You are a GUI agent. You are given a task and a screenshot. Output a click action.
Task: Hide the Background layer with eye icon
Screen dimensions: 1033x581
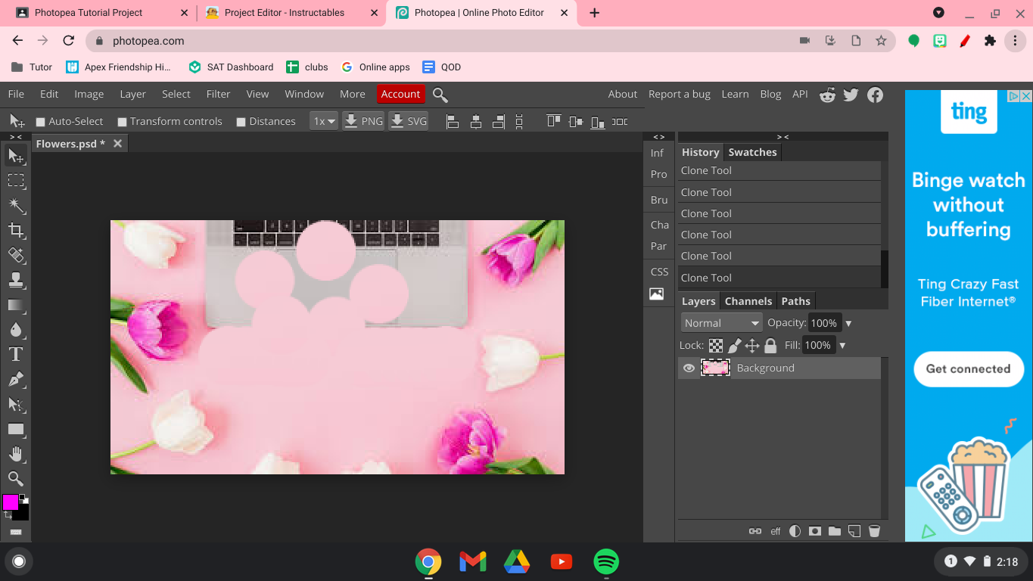tap(689, 368)
